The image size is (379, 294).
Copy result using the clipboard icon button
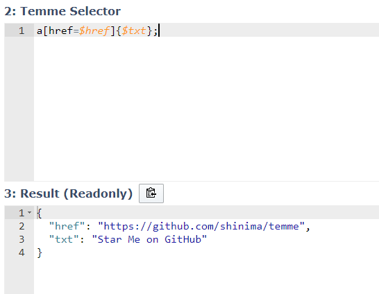click(x=151, y=193)
